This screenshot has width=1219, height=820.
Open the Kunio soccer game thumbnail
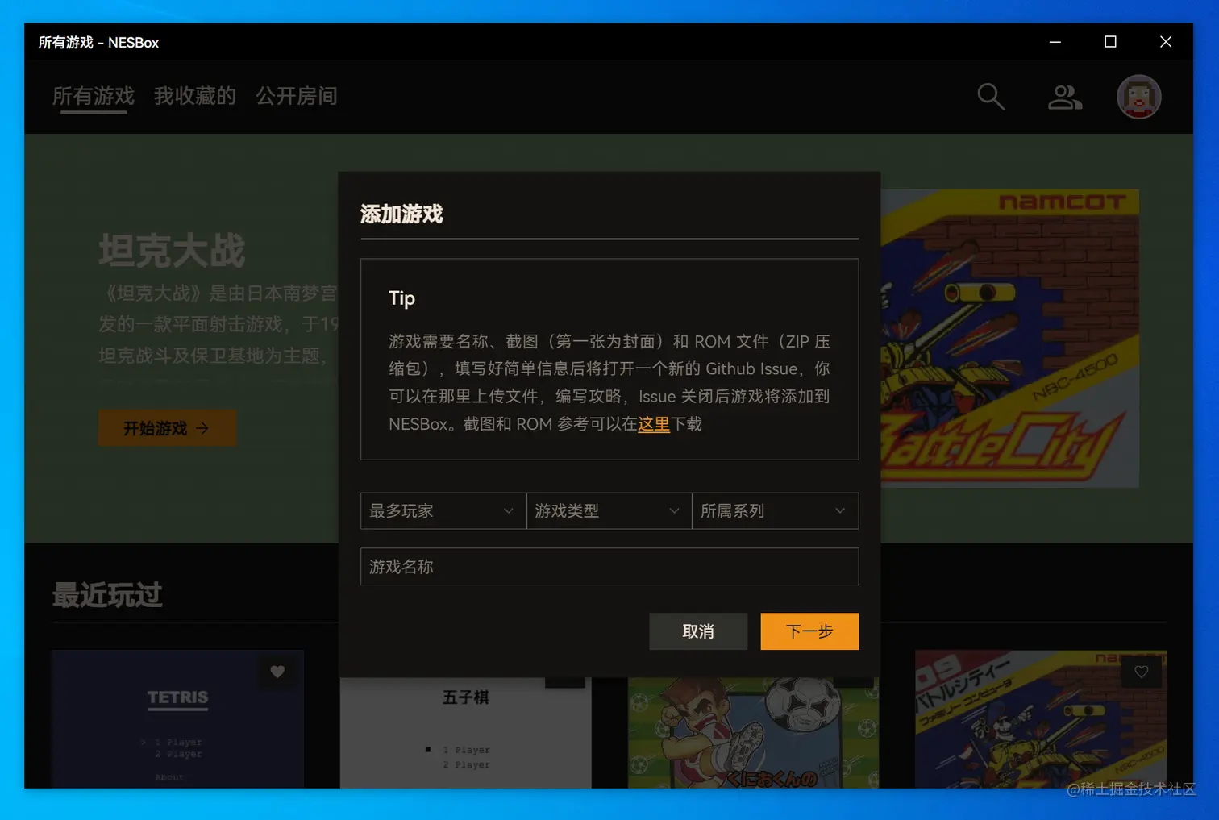pyautogui.click(x=753, y=732)
